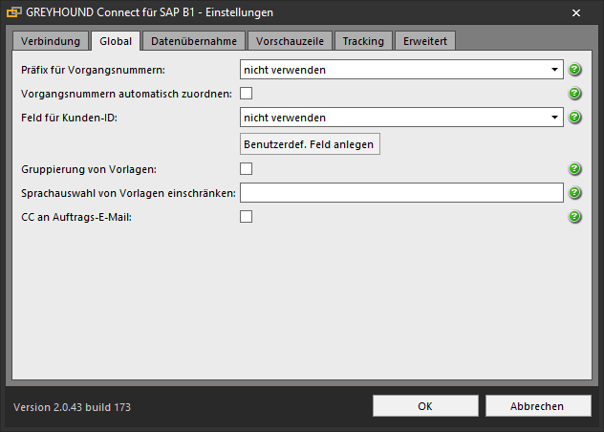This screenshot has height=432, width=604.
Task: Open help for Sprachauswahl von Vorlagen
Action: coord(574,193)
